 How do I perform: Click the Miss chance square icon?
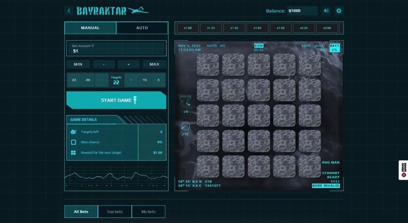(x=74, y=142)
